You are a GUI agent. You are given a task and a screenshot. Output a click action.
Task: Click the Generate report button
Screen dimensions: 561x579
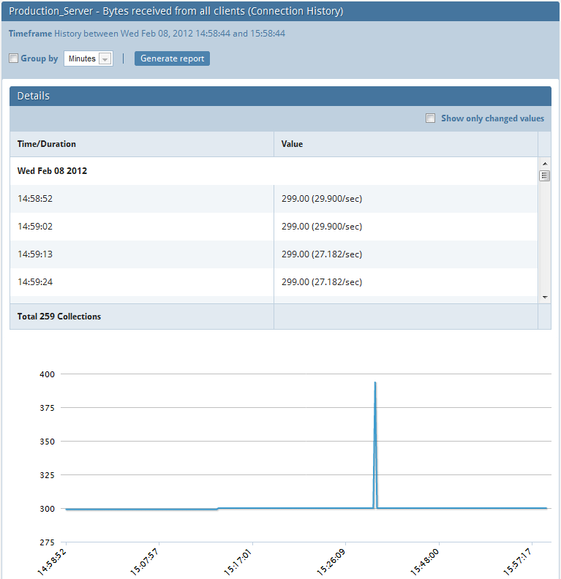tap(172, 58)
